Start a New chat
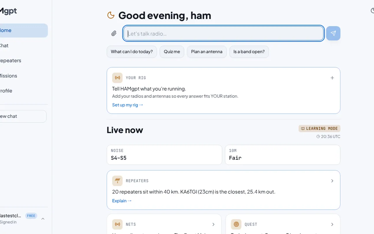This screenshot has width=374, height=234. click(23, 116)
